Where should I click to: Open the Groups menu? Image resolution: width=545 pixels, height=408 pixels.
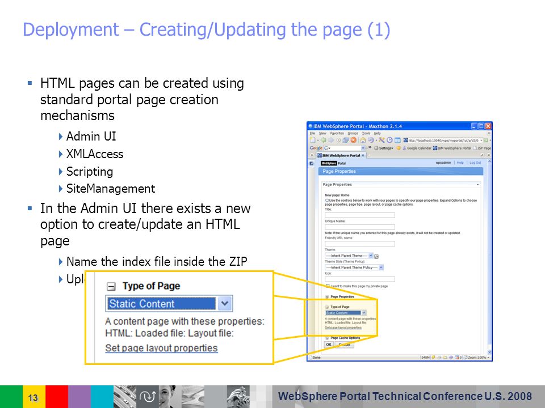(353, 133)
